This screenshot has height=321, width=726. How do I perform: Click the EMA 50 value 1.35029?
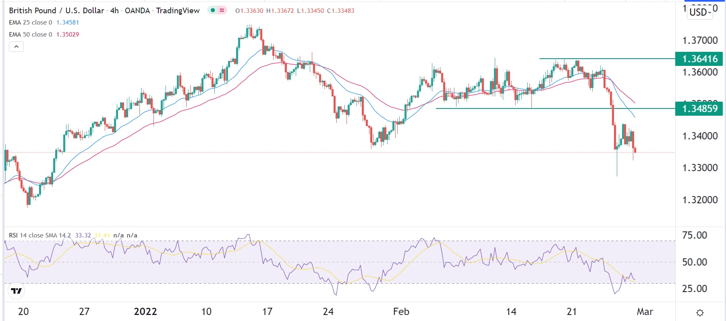tap(68, 35)
